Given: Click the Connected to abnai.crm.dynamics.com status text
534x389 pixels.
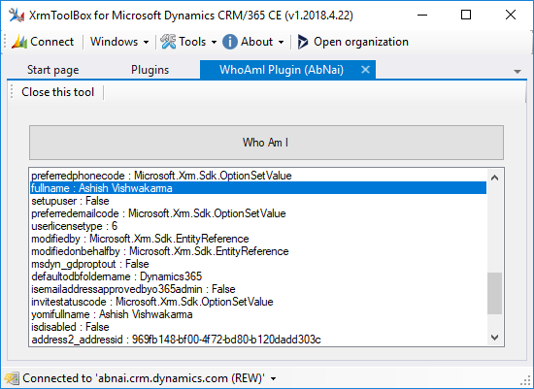Looking at the screenshot, I should 144,378.
